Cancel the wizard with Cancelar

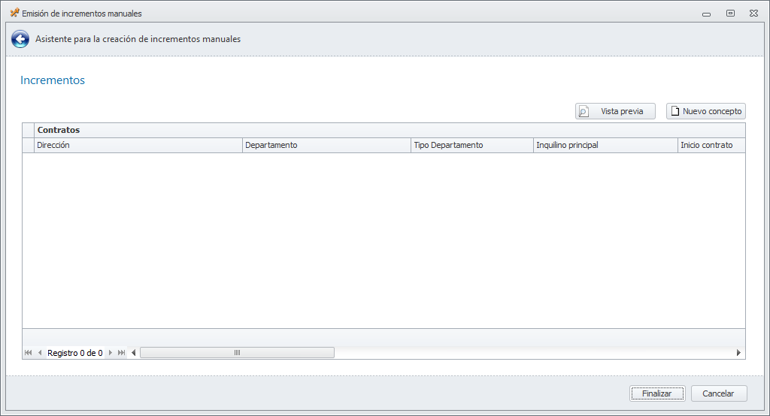718,393
